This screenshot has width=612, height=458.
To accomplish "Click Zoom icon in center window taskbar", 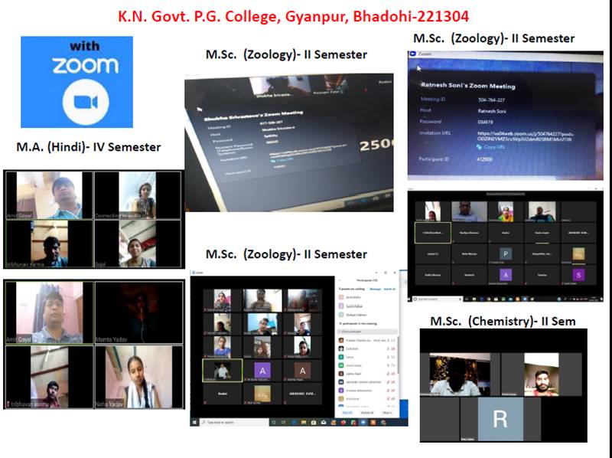I will pyautogui.click(x=363, y=422).
